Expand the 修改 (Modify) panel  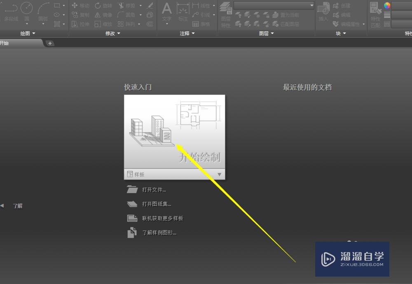point(113,33)
